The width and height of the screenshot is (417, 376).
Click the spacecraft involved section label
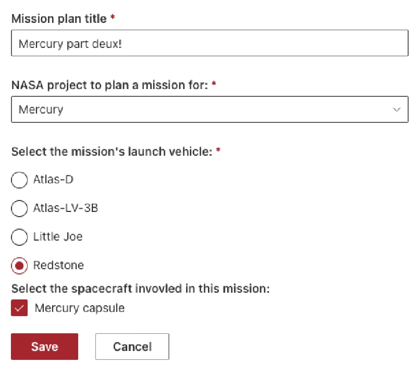141,288
